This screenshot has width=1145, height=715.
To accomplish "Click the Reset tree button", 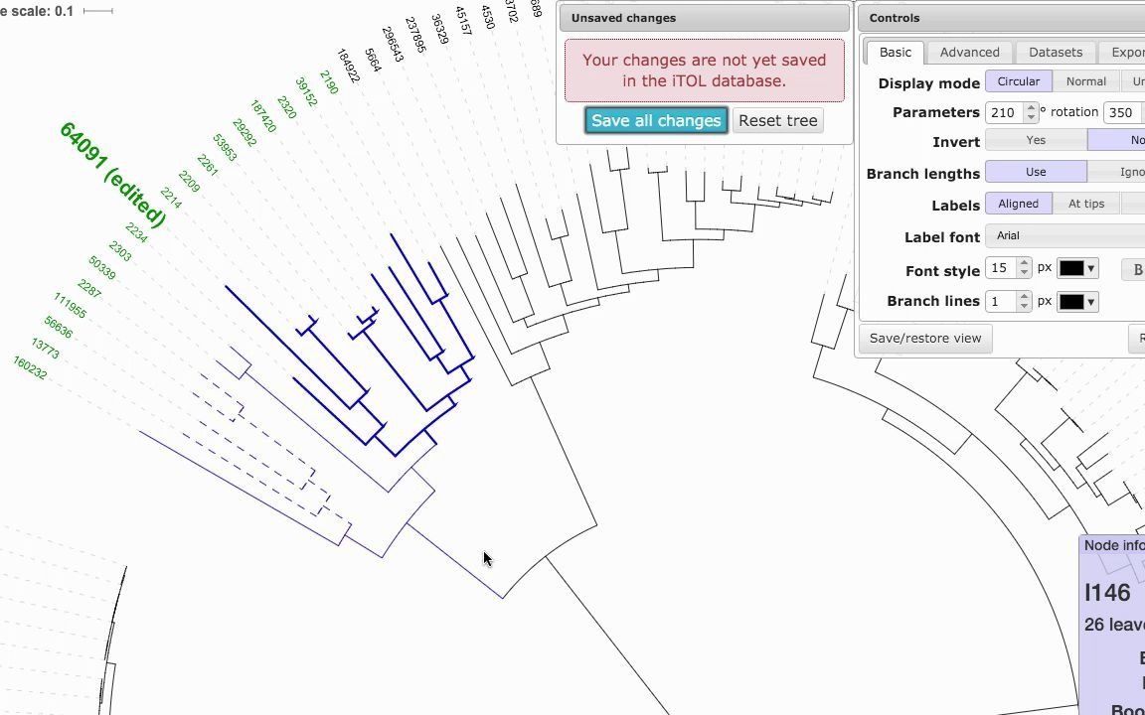I will click(x=777, y=120).
